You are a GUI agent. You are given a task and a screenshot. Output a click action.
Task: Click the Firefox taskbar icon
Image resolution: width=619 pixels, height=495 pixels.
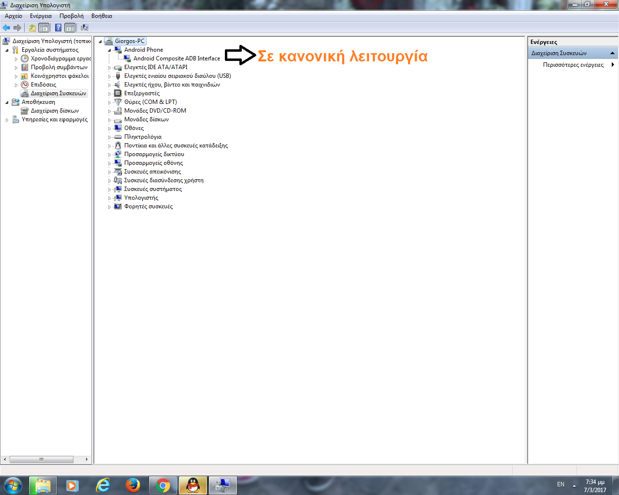point(133,485)
